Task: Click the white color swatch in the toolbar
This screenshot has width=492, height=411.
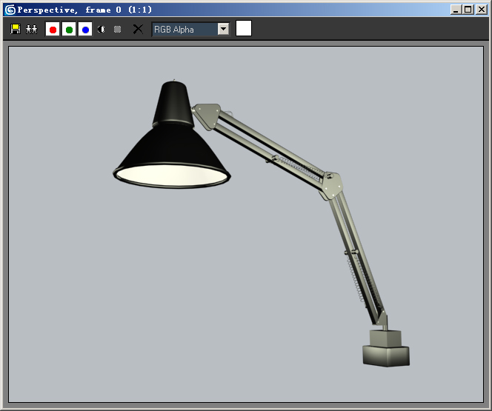Action: (244, 29)
